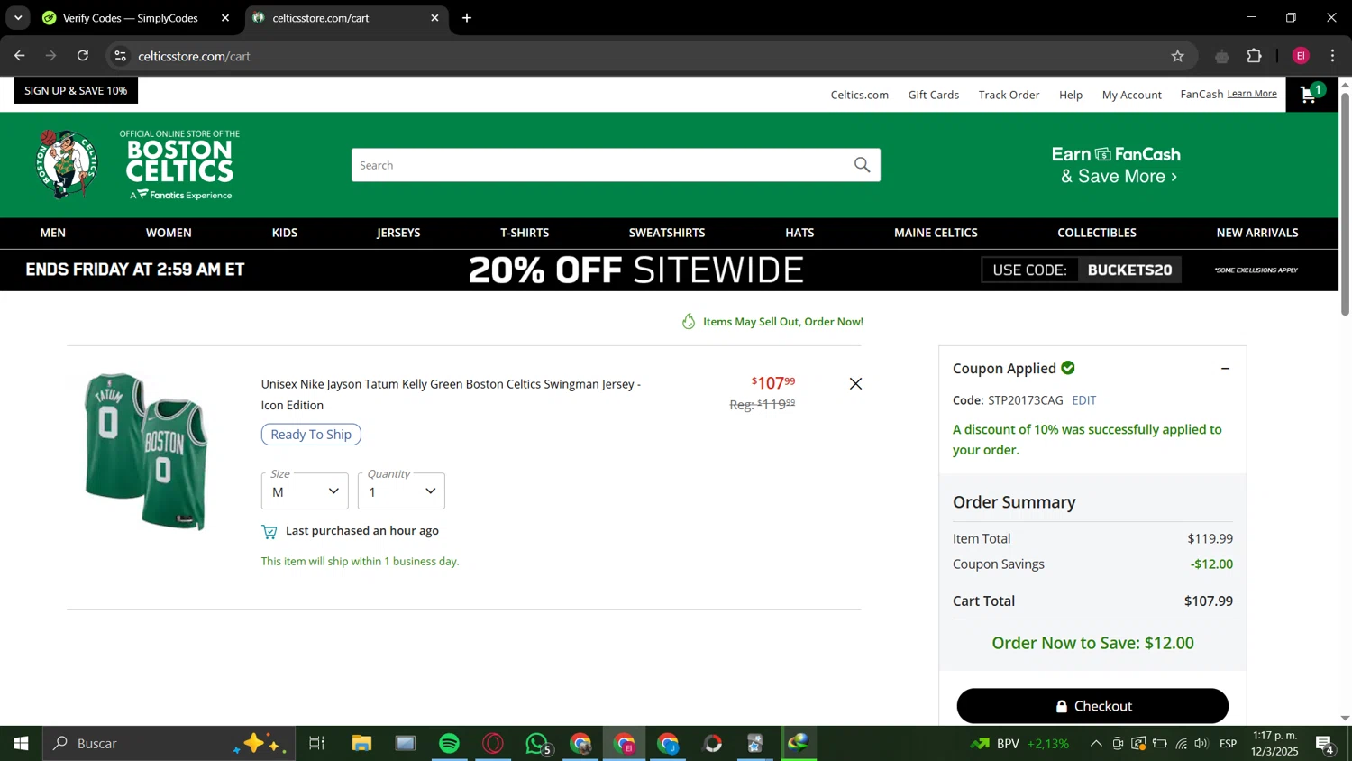
Task: Focus the Search input field
Action: tap(599, 165)
